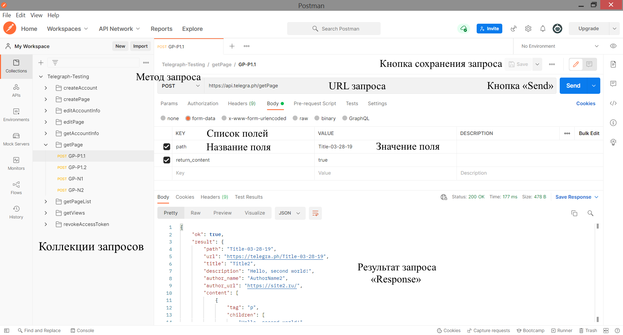This screenshot has height=335, width=623.
Task: Open the Save button dropdown arrow
Action: [537, 64]
